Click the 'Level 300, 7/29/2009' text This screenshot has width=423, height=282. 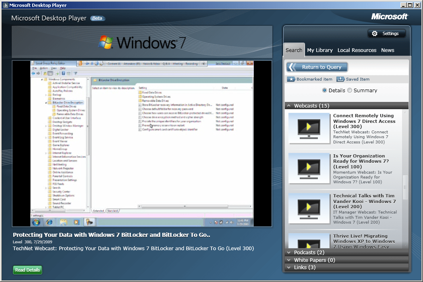32,242
